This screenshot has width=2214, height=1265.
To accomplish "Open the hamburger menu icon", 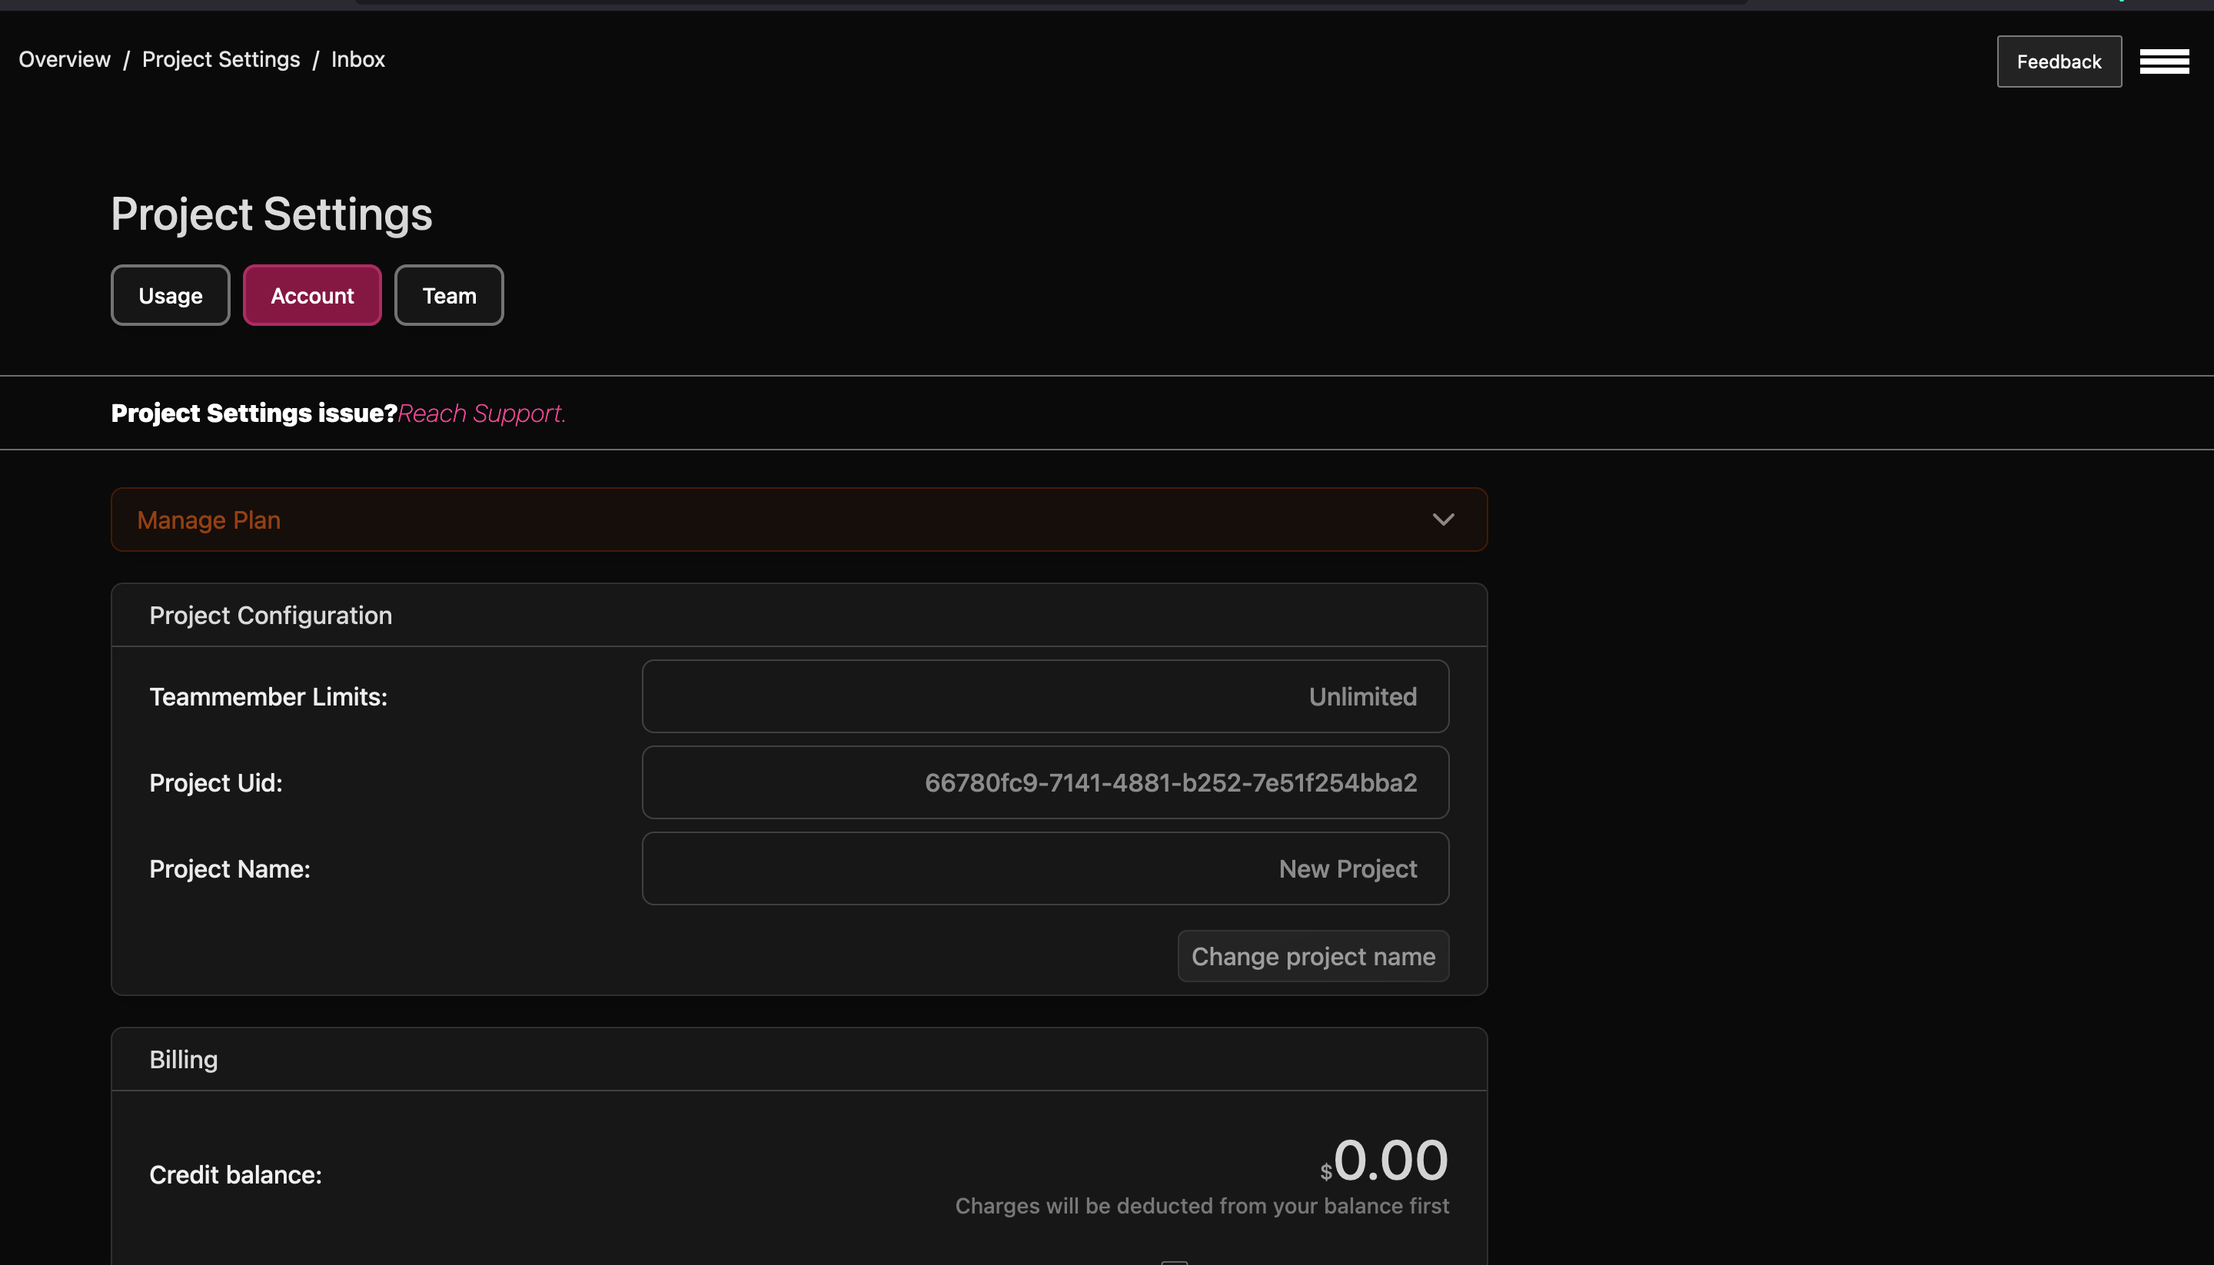I will point(2163,61).
